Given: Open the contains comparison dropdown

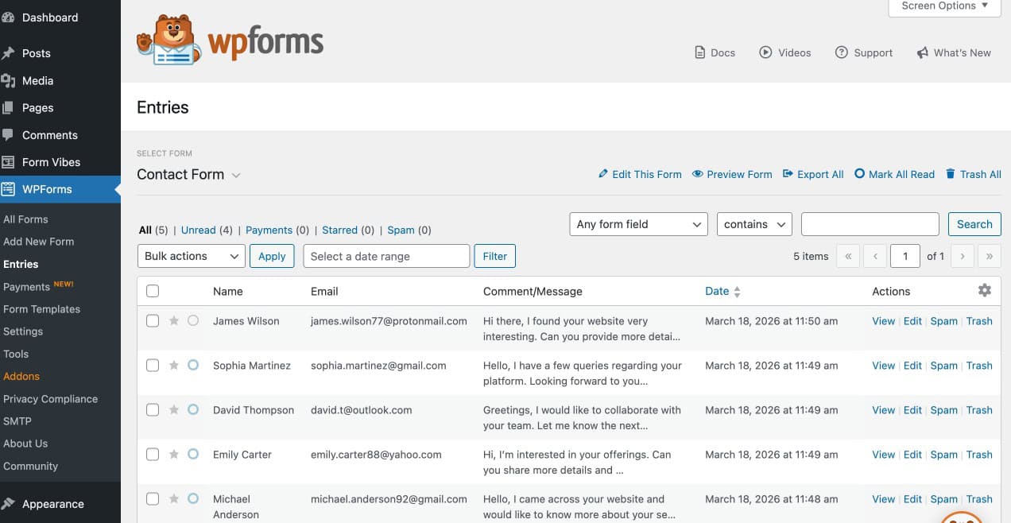Looking at the screenshot, I should (x=754, y=224).
